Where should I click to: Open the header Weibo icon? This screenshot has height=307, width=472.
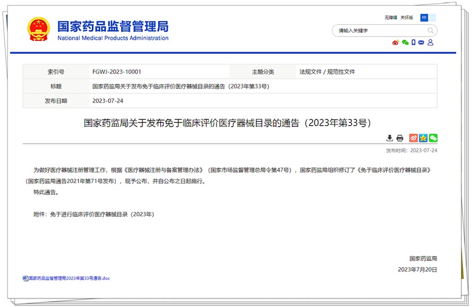[395, 42]
